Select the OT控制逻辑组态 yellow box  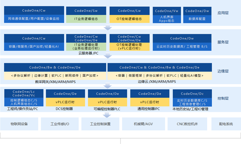tap(130, 19)
